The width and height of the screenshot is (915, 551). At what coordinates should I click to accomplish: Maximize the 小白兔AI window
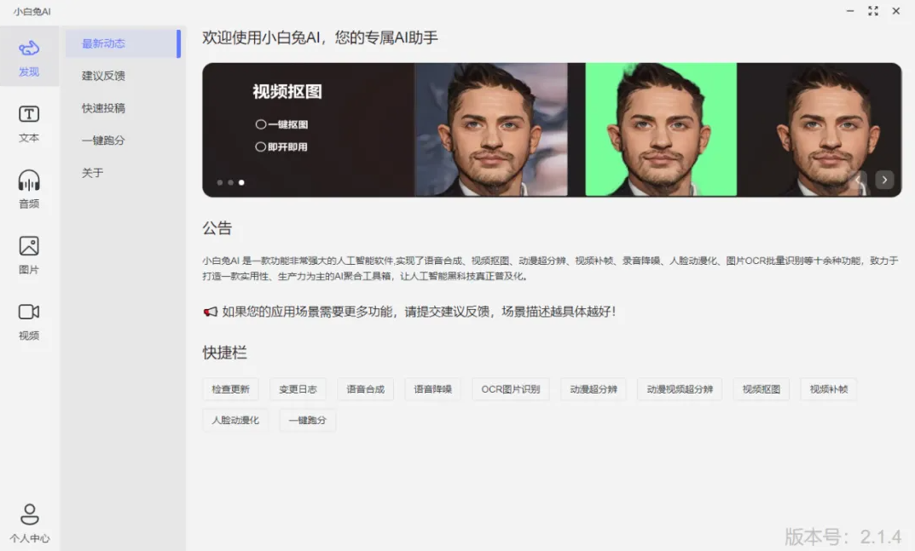click(x=873, y=11)
